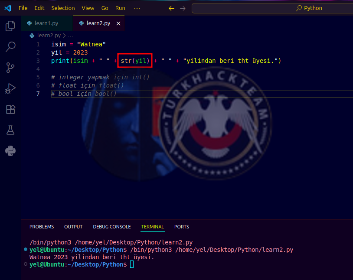
Task: Click the terminal prompt cursor box
Action: (x=132, y=264)
